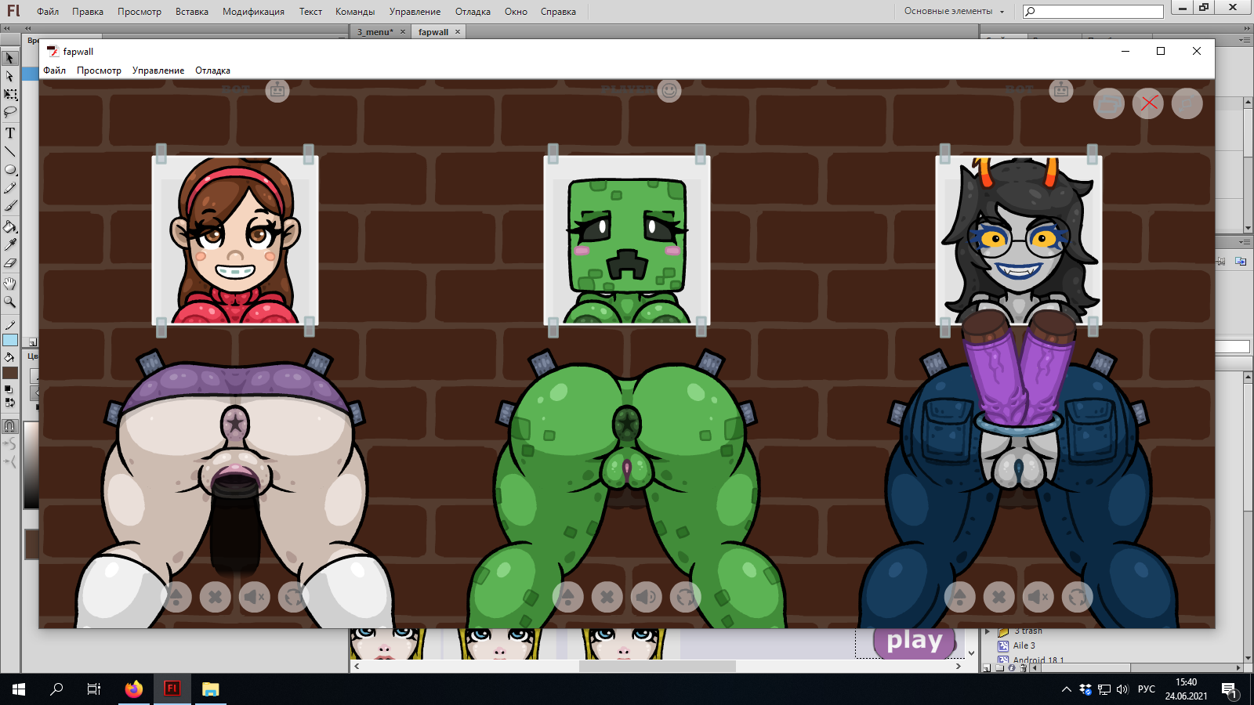Open the Windows Start menu
The width and height of the screenshot is (1254, 705).
(x=19, y=689)
